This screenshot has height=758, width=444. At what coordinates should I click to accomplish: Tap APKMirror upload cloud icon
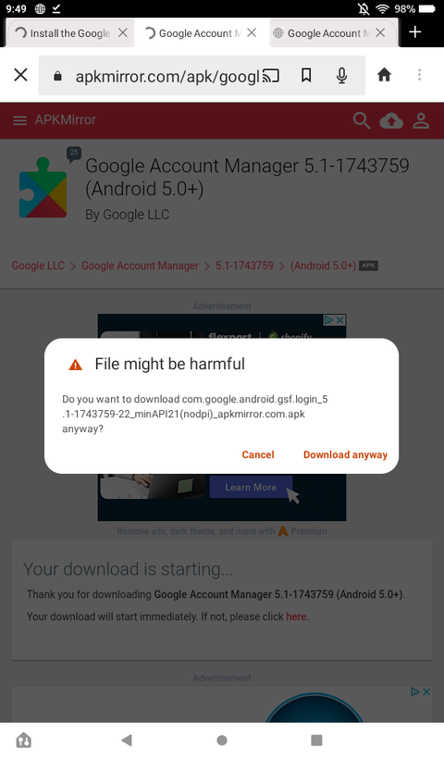coord(391,121)
